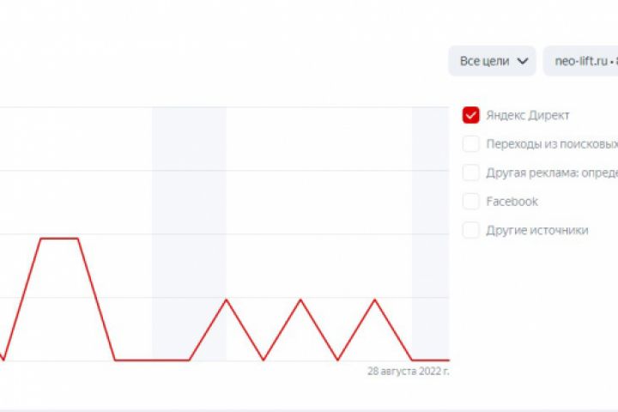
Task: Enable the "Другие источники" checkbox
Action: tap(470, 230)
